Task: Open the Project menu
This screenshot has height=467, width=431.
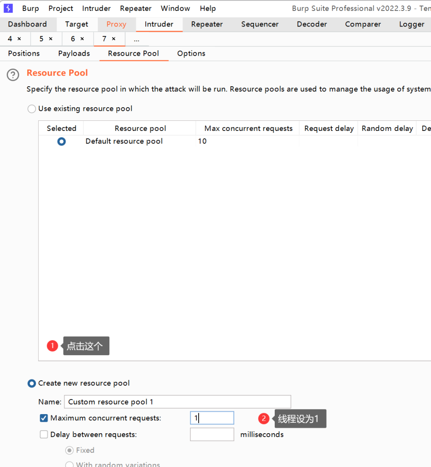Action: click(x=61, y=8)
